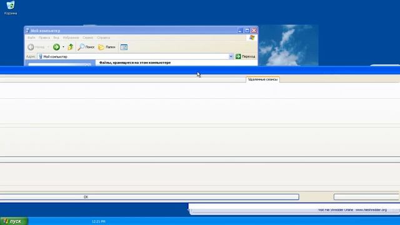Open the Вид menu in My Computer
The image size is (400, 225).
click(56, 37)
